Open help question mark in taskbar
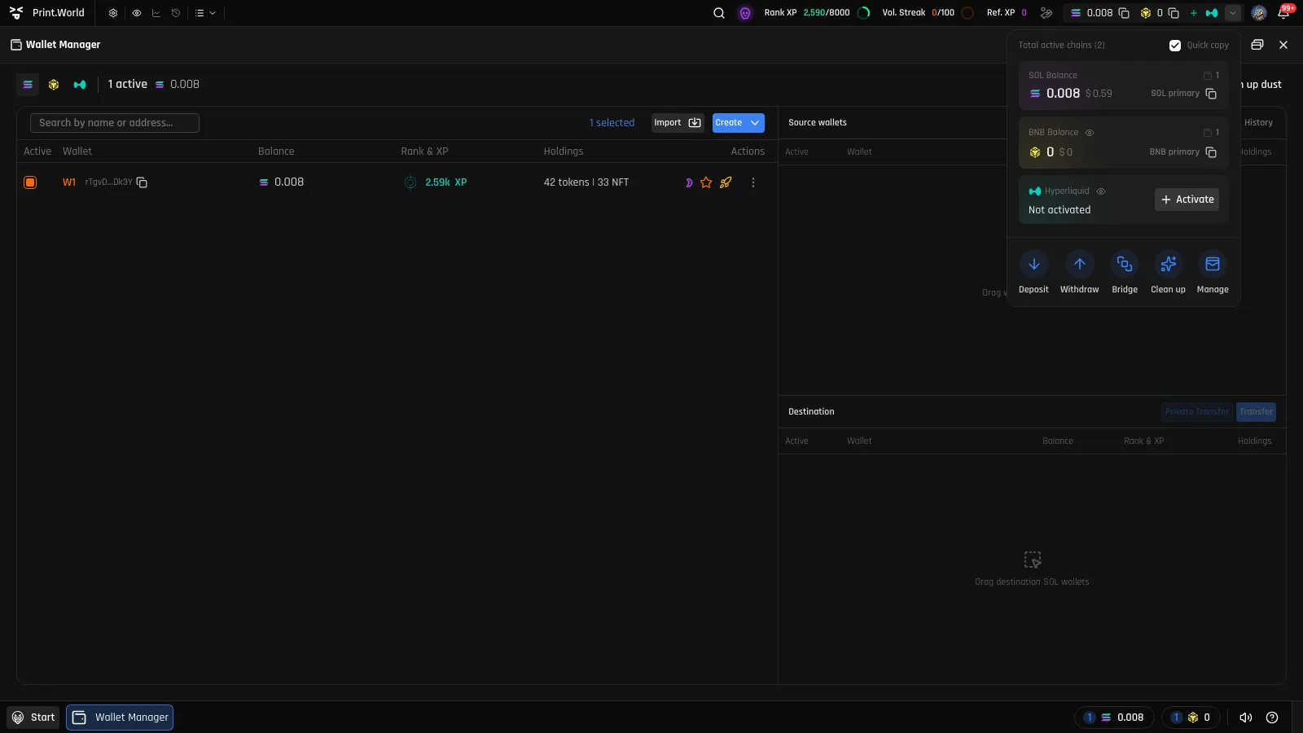 (x=1272, y=718)
